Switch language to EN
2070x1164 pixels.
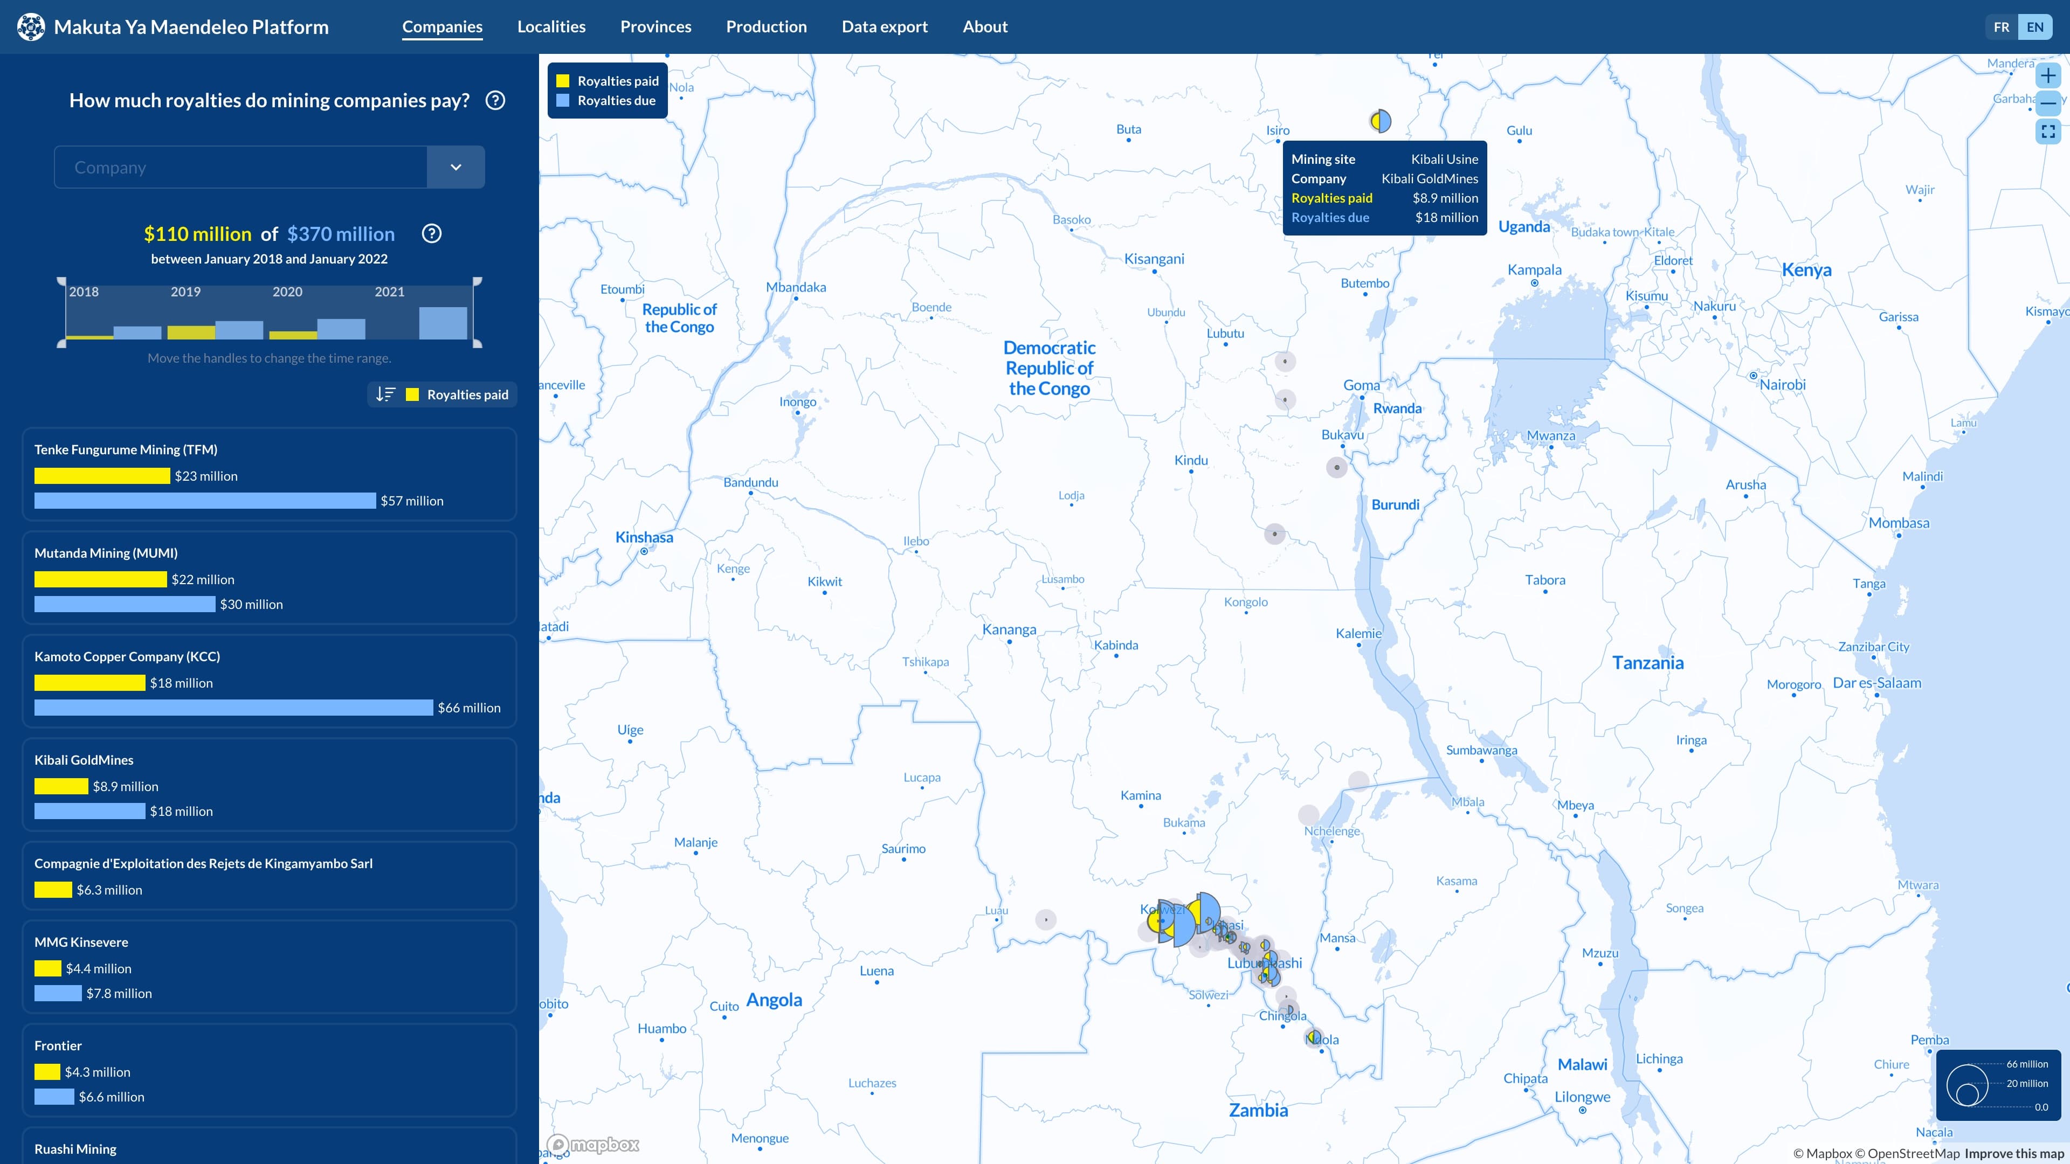coord(2035,27)
